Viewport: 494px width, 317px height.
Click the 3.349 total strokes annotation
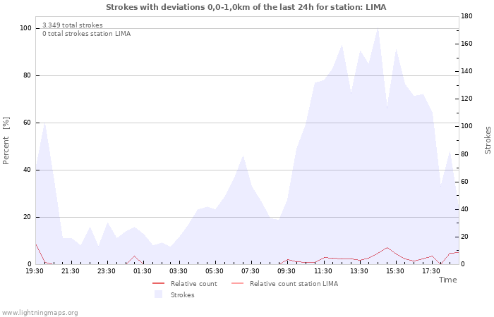pyautogui.click(x=73, y=25)
